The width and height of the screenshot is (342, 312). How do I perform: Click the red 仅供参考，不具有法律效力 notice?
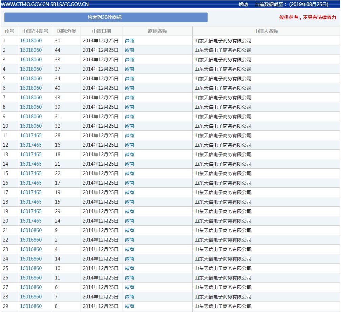pyautogui.click(x=308, y=17)
